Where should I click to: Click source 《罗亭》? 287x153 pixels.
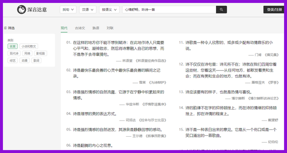click(x=273, y=82)
